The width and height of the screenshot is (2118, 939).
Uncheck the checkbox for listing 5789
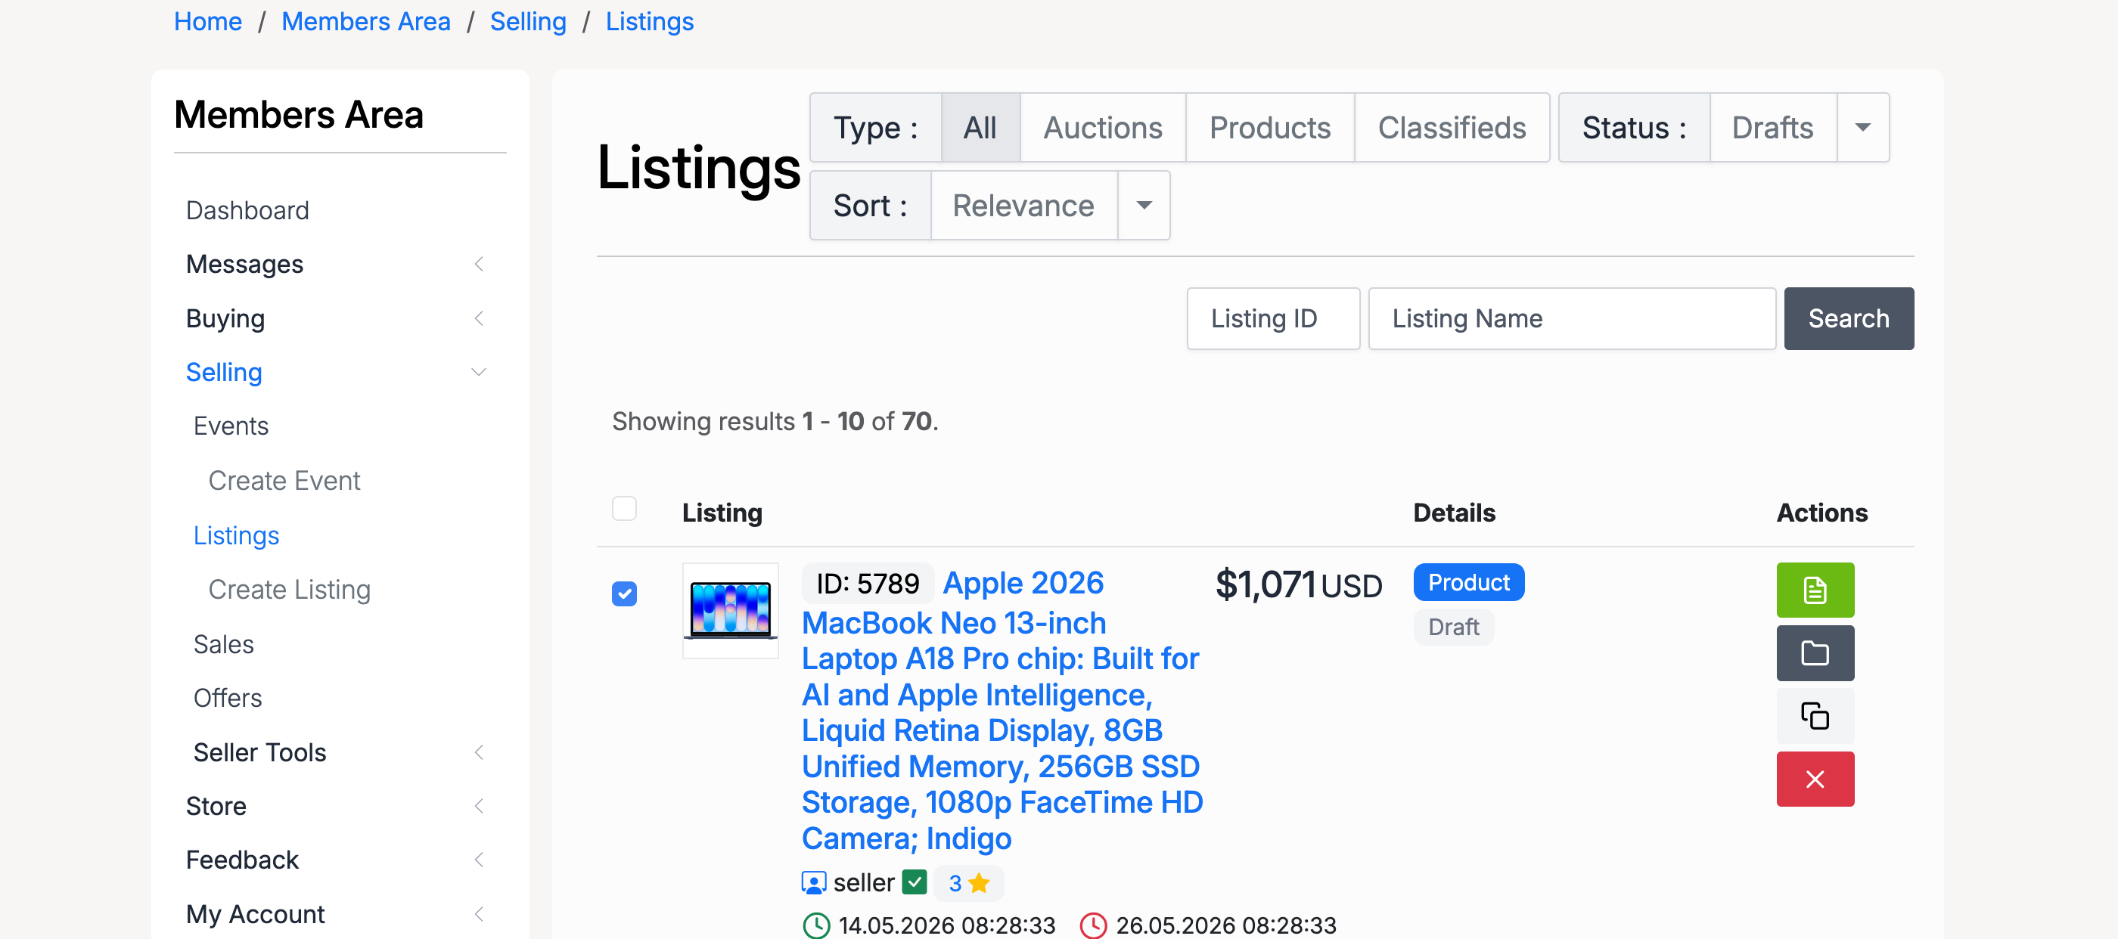pos(624,593)
